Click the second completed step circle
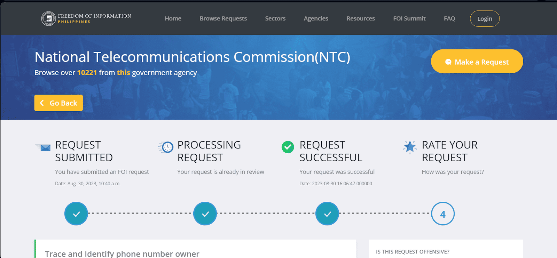Screen dimensions: 557x258 [205, 214]
